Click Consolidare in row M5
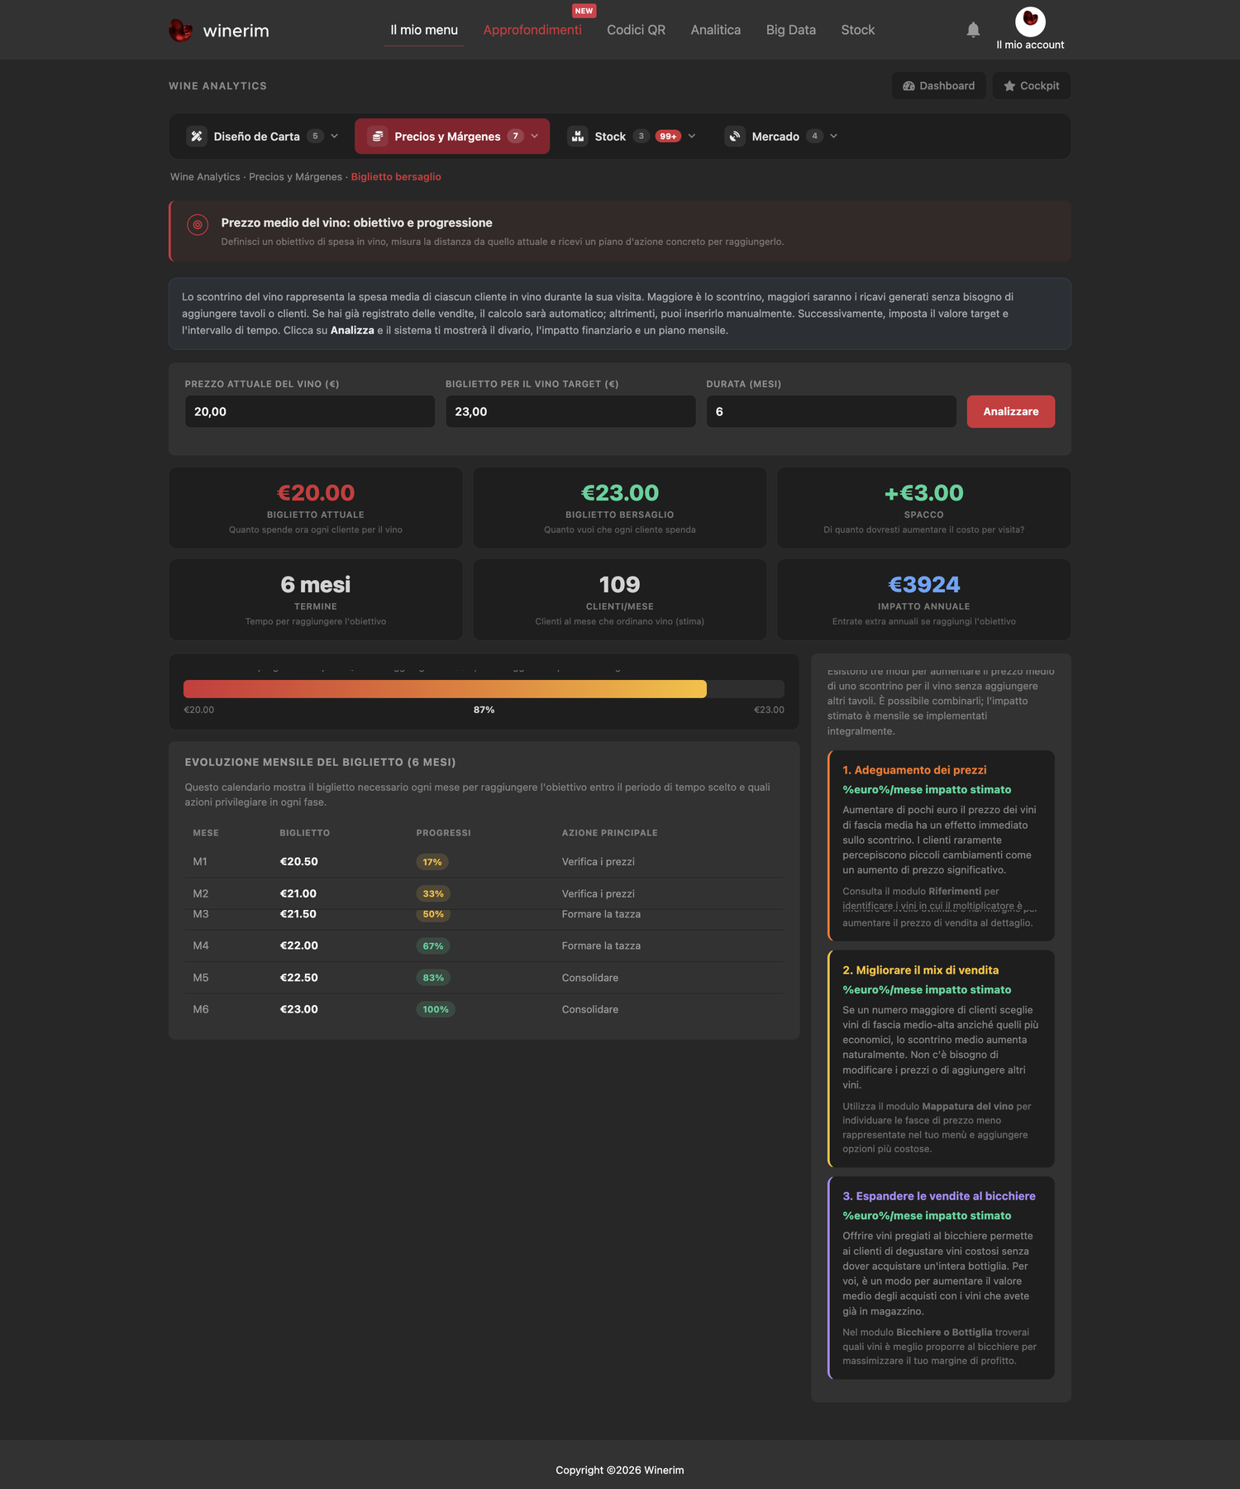 (590, 978)
